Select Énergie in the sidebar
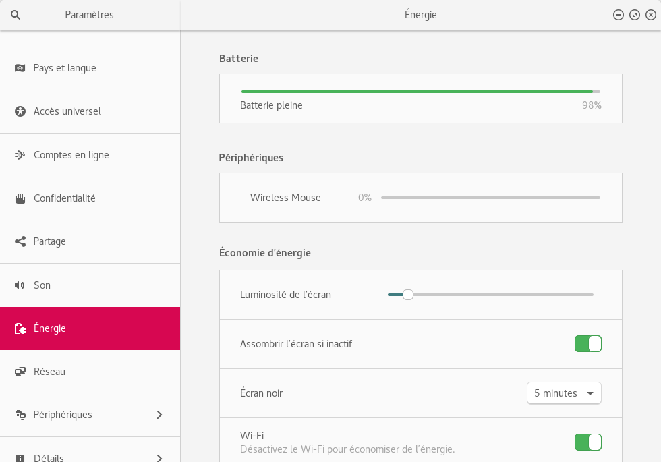Viewport: 661px width, 462px height. point(90,328)
